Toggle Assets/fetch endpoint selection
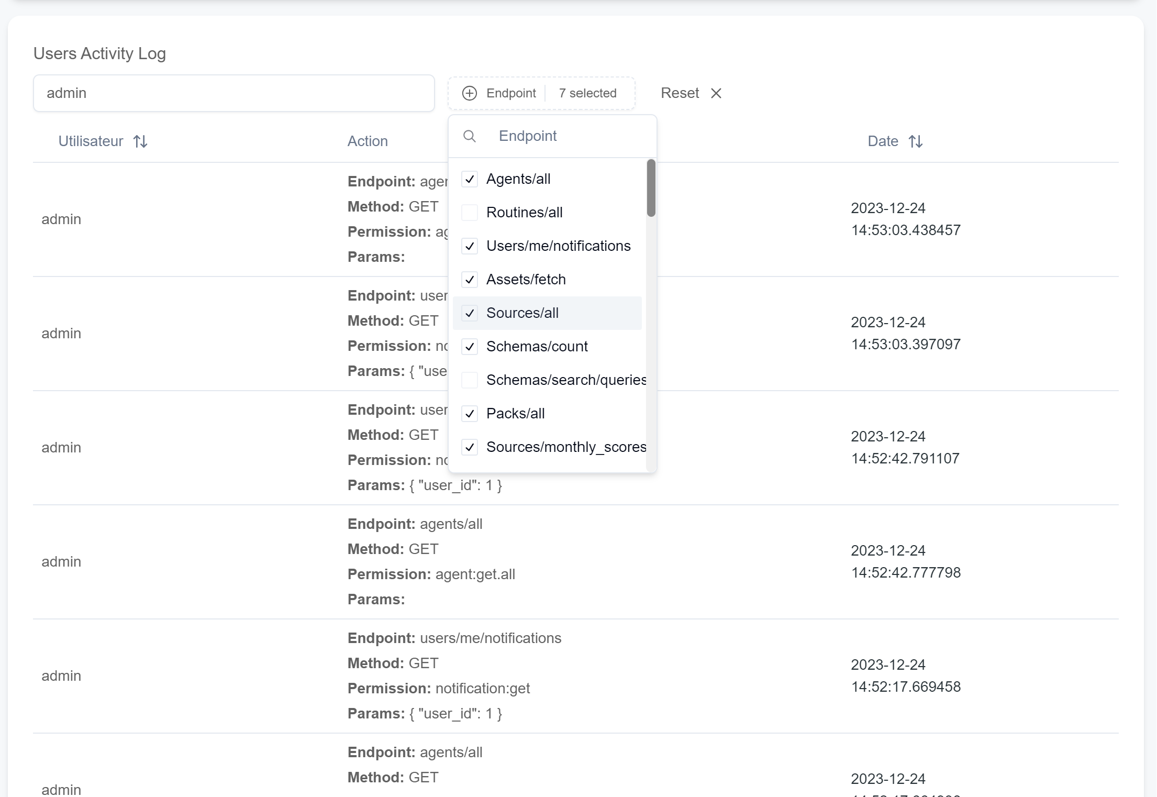 coord(470,279)
